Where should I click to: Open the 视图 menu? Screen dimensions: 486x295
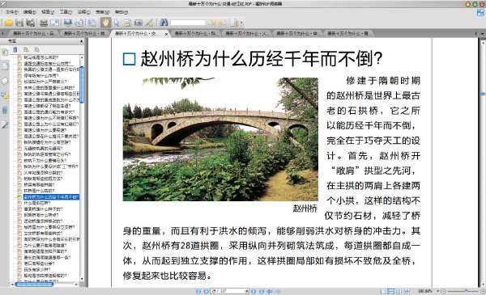click(x=48, y=12)
